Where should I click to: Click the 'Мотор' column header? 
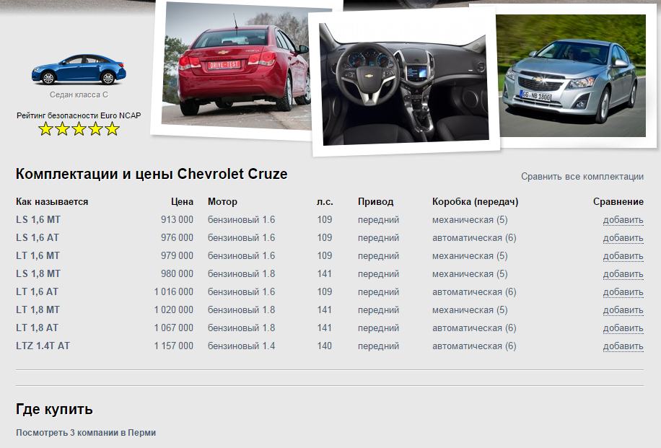coord(222,202)
